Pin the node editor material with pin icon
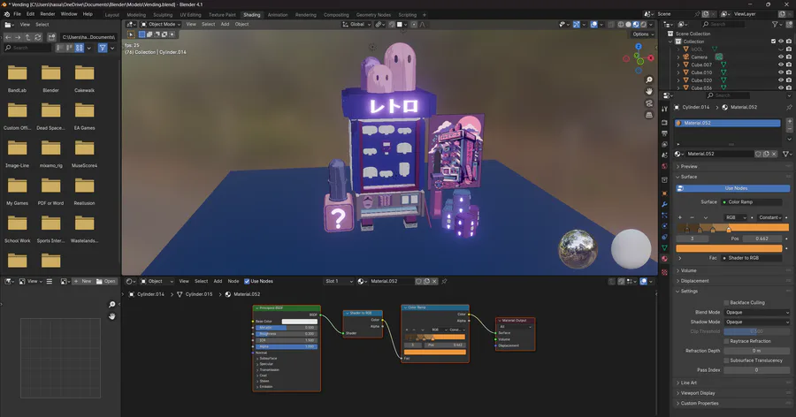The image size is (796, 417). point(444,281)
